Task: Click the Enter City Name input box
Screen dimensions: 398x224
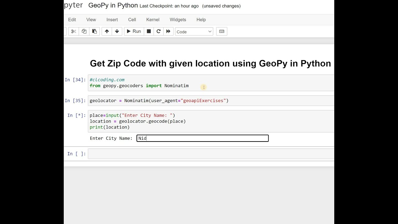Action: pyautogui.click(x=202, y=138)
